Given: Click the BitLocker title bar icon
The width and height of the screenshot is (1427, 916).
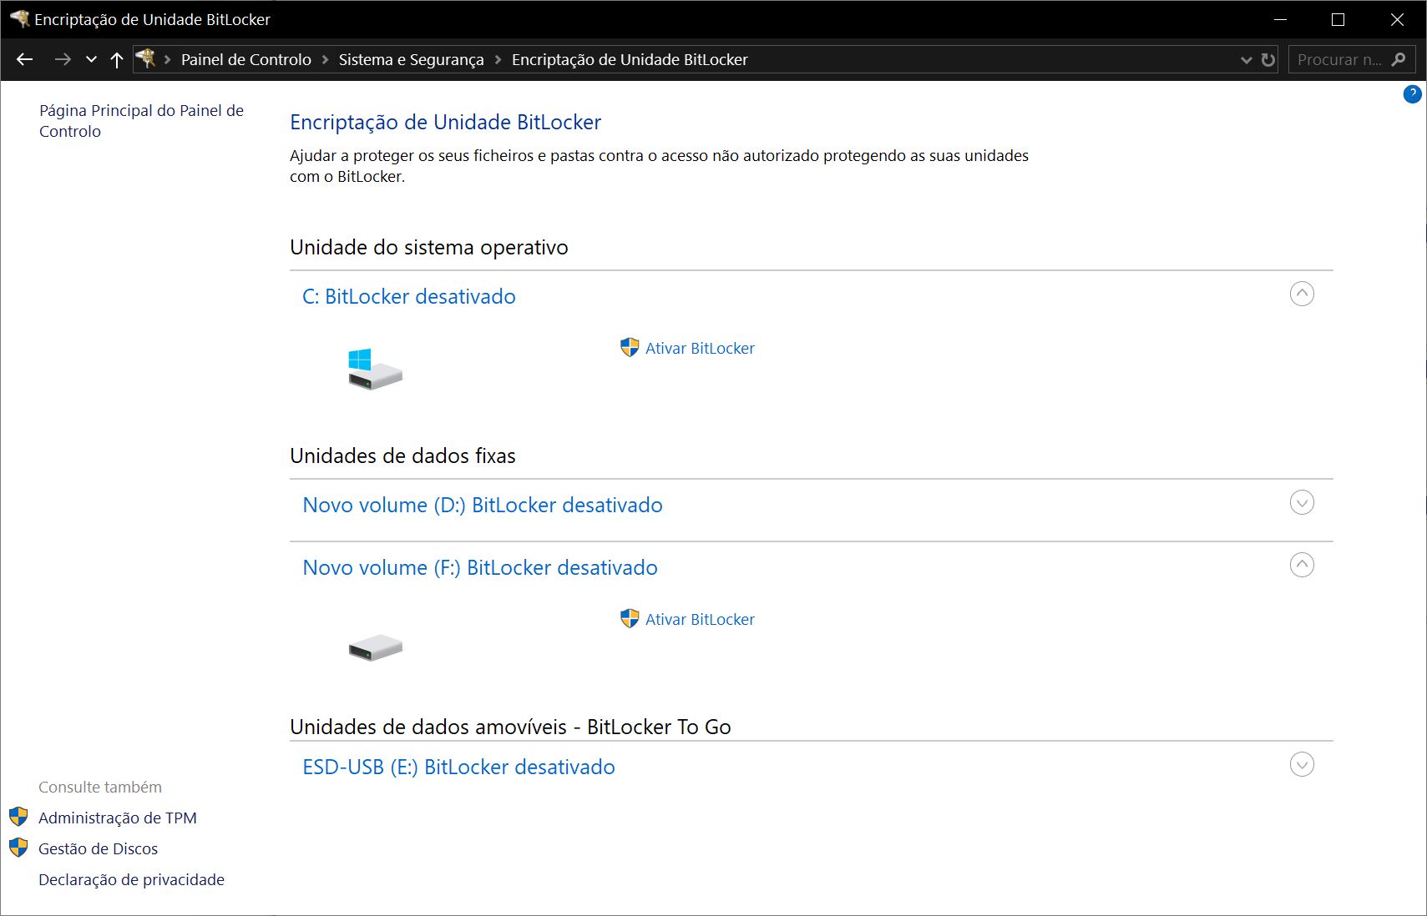Looking at the screenshot, I should (x=19, y=18).
